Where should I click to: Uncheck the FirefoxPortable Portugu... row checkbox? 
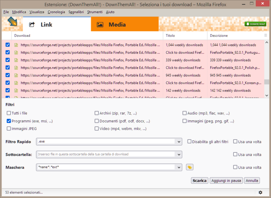pyautogui.click(x=7, y=52)
